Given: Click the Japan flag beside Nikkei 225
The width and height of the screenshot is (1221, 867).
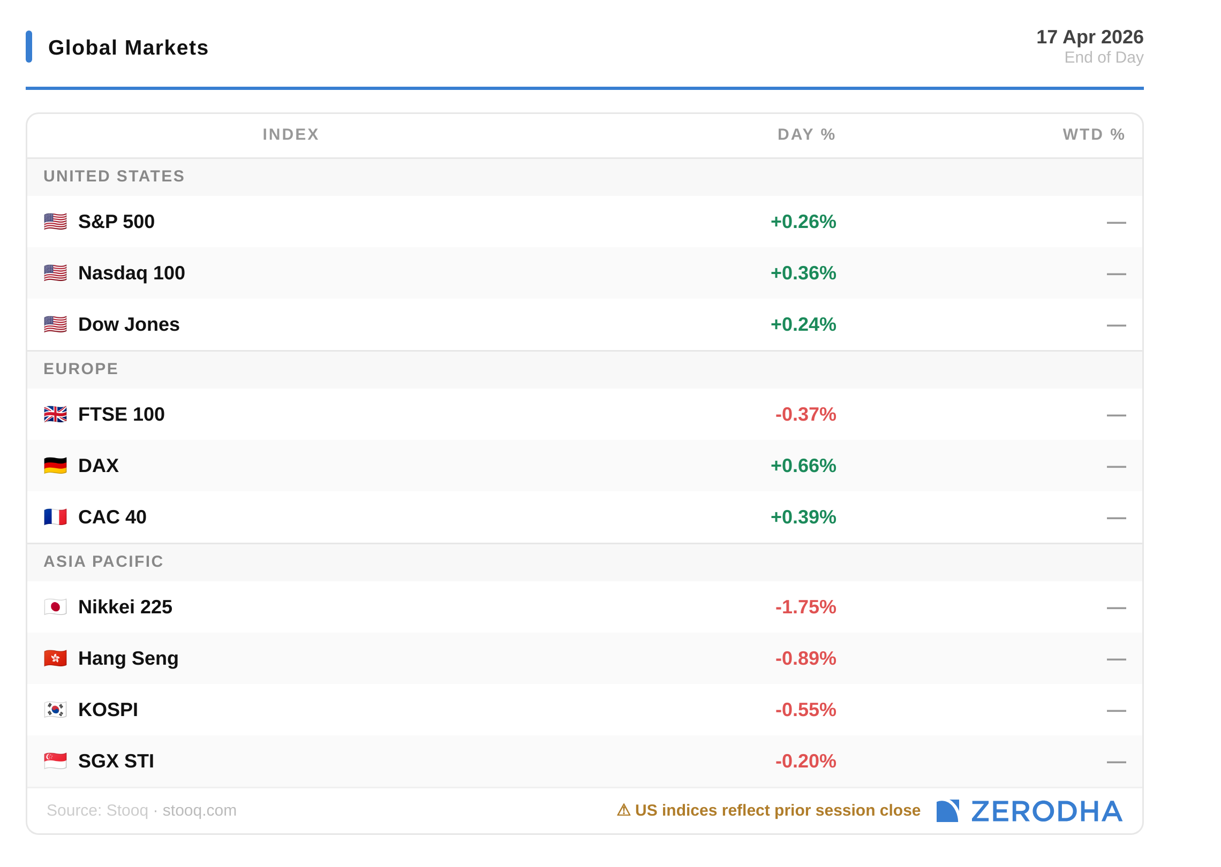Looking at the screenshot, I should pyautogui.click(x=55, y=607).
